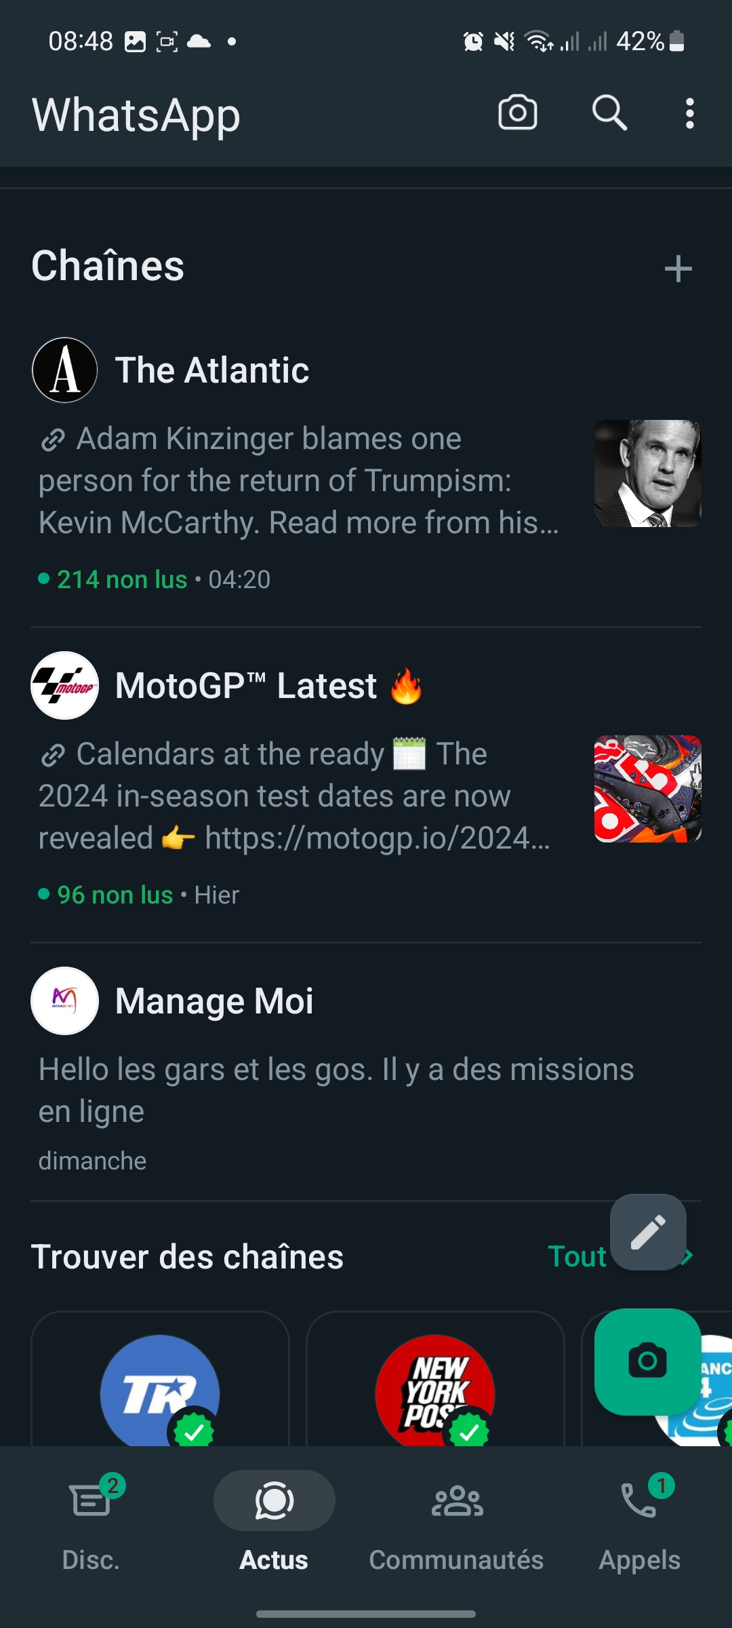Tap the pencil text-status floating button
This screenshot has width=732, height=1628.
648,1232
